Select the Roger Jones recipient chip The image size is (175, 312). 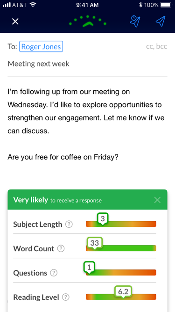click(x=41, y=46)
